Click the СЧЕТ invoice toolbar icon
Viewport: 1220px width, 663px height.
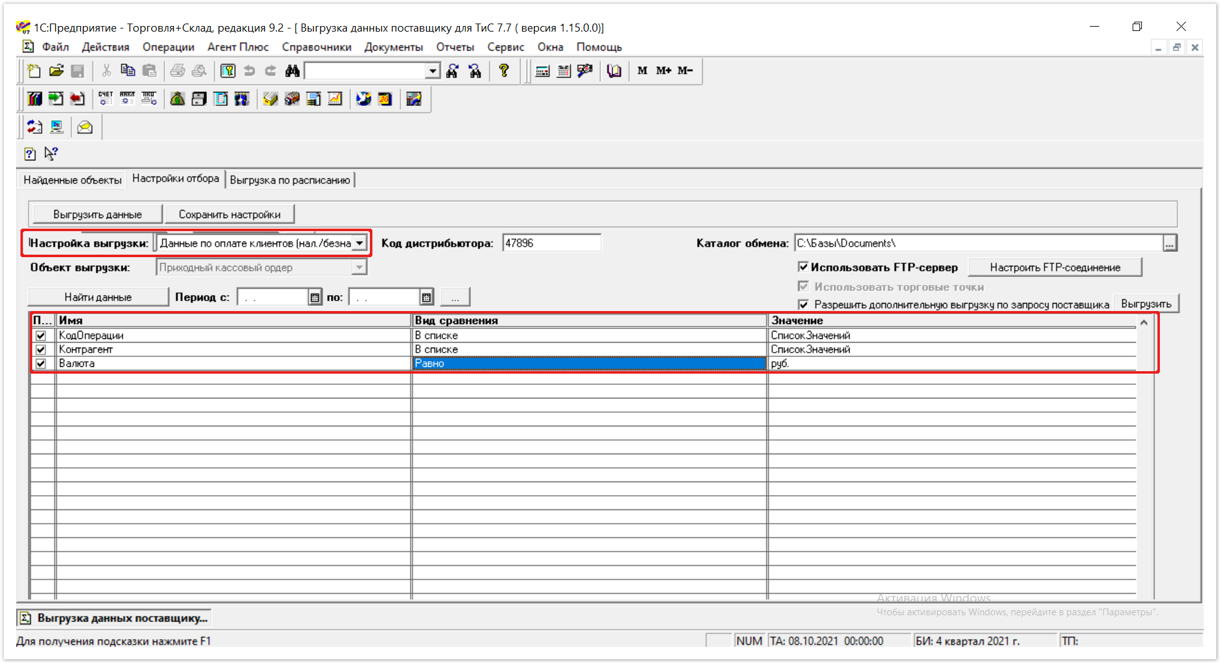(105, 99)
